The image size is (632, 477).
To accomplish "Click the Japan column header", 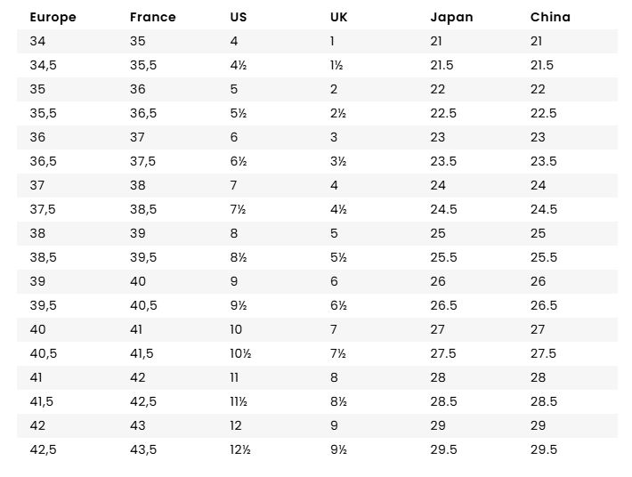I will click(x=451, y=17).
